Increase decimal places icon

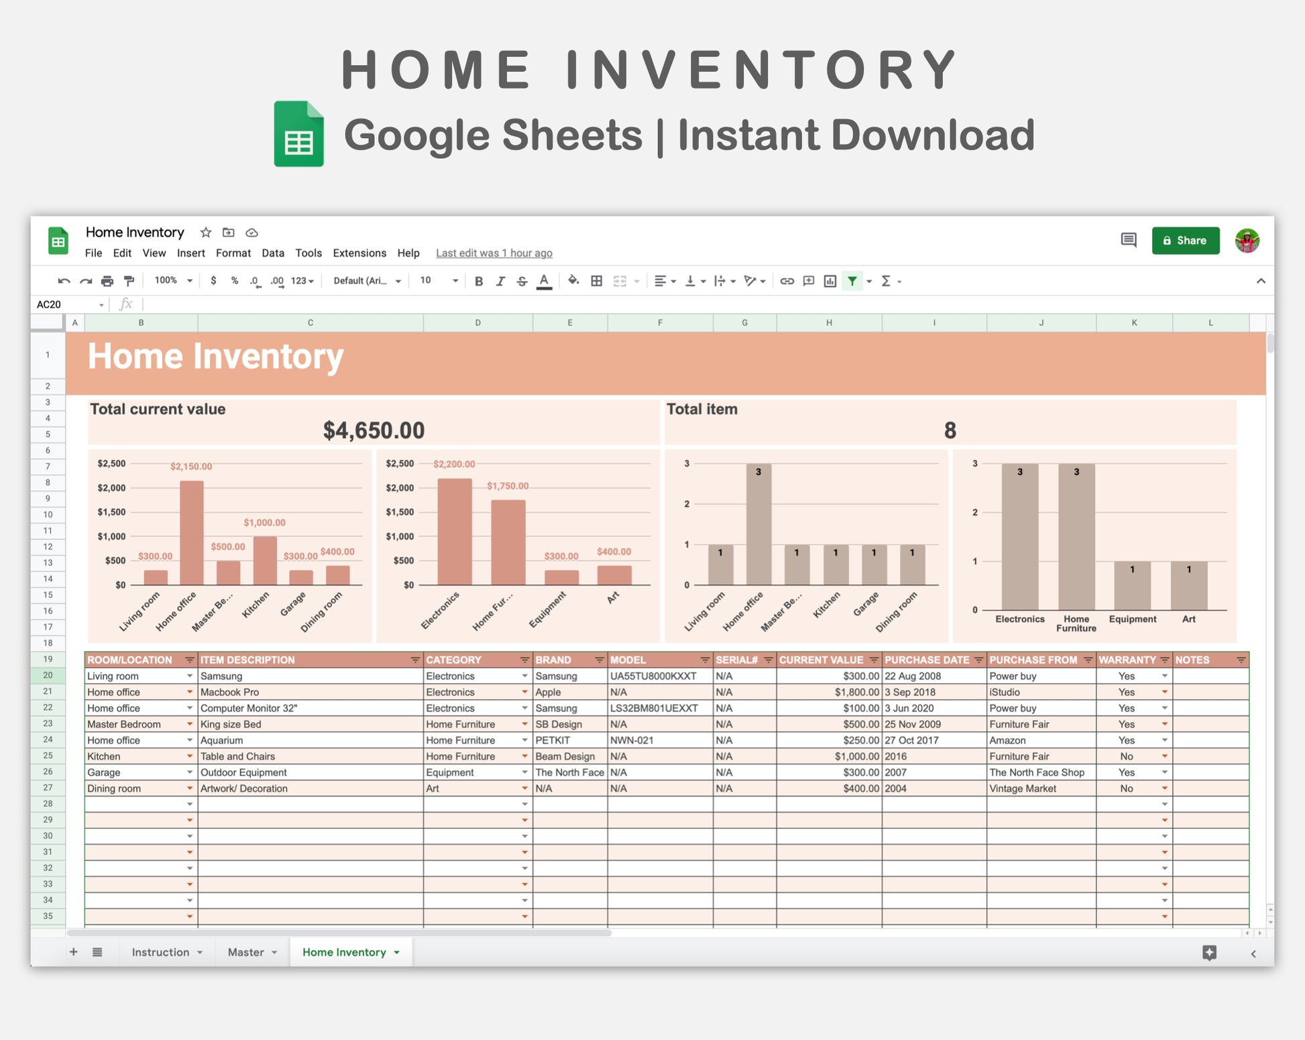277,281
